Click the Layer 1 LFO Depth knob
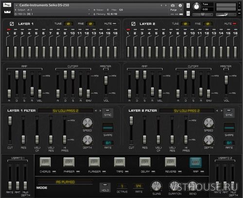 (x=87, y=140)
